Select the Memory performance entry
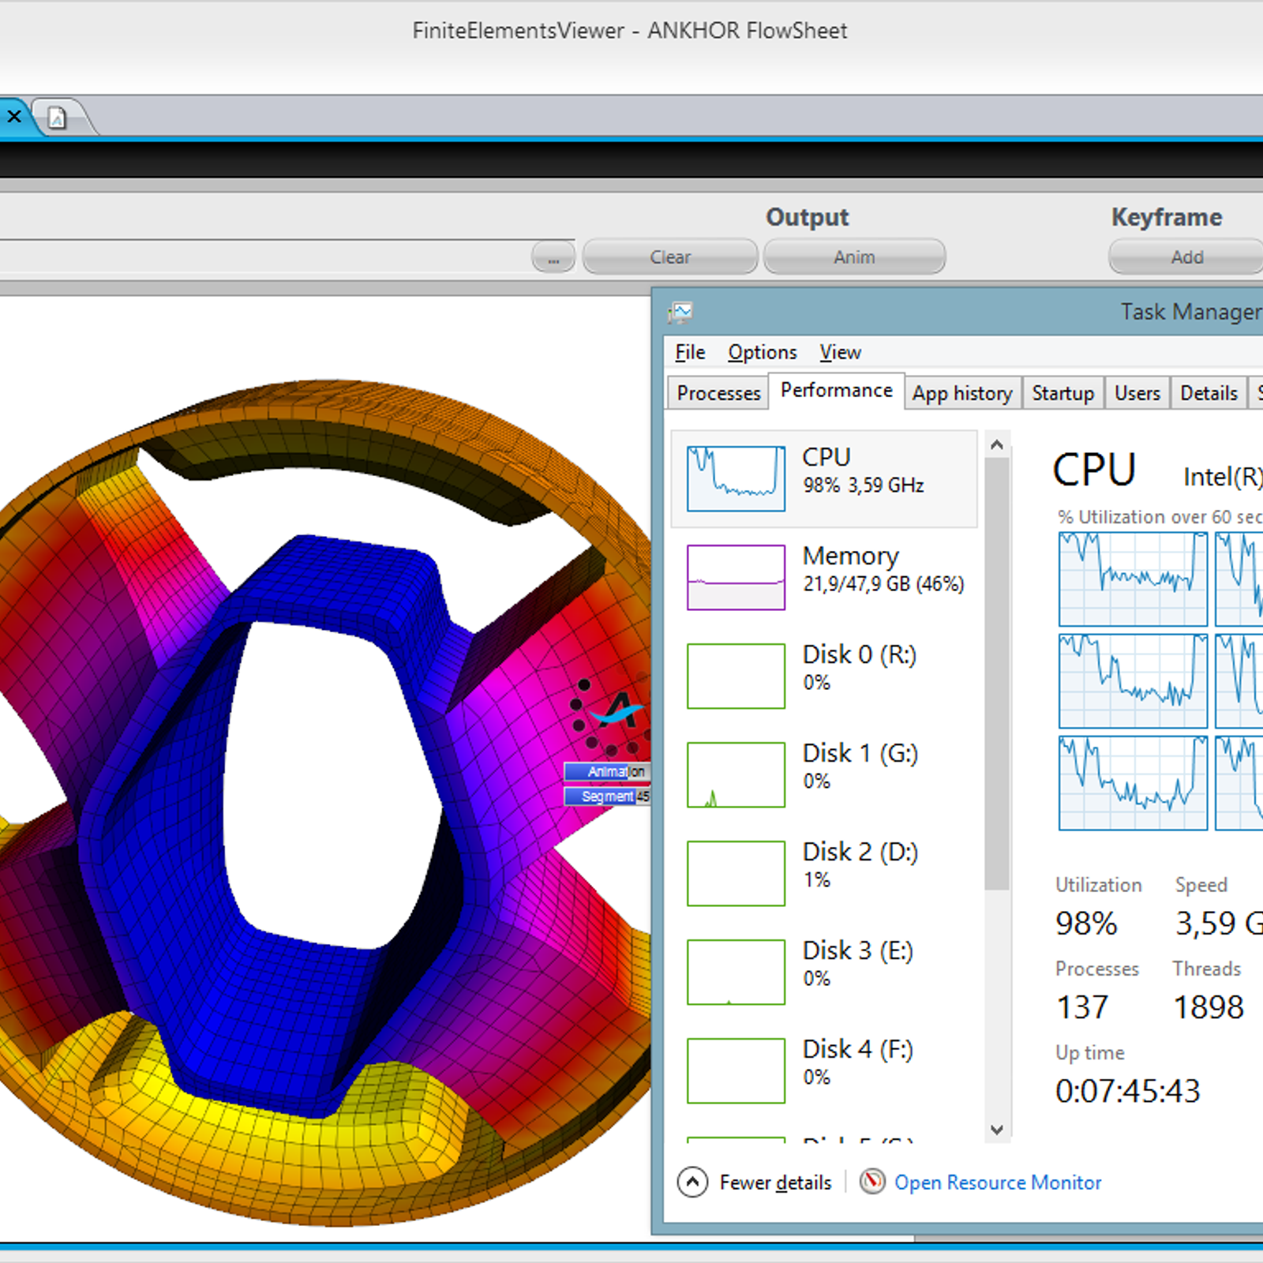Image resolution: width=1263 pixels, height=1263 pixels. click(823, 577)
